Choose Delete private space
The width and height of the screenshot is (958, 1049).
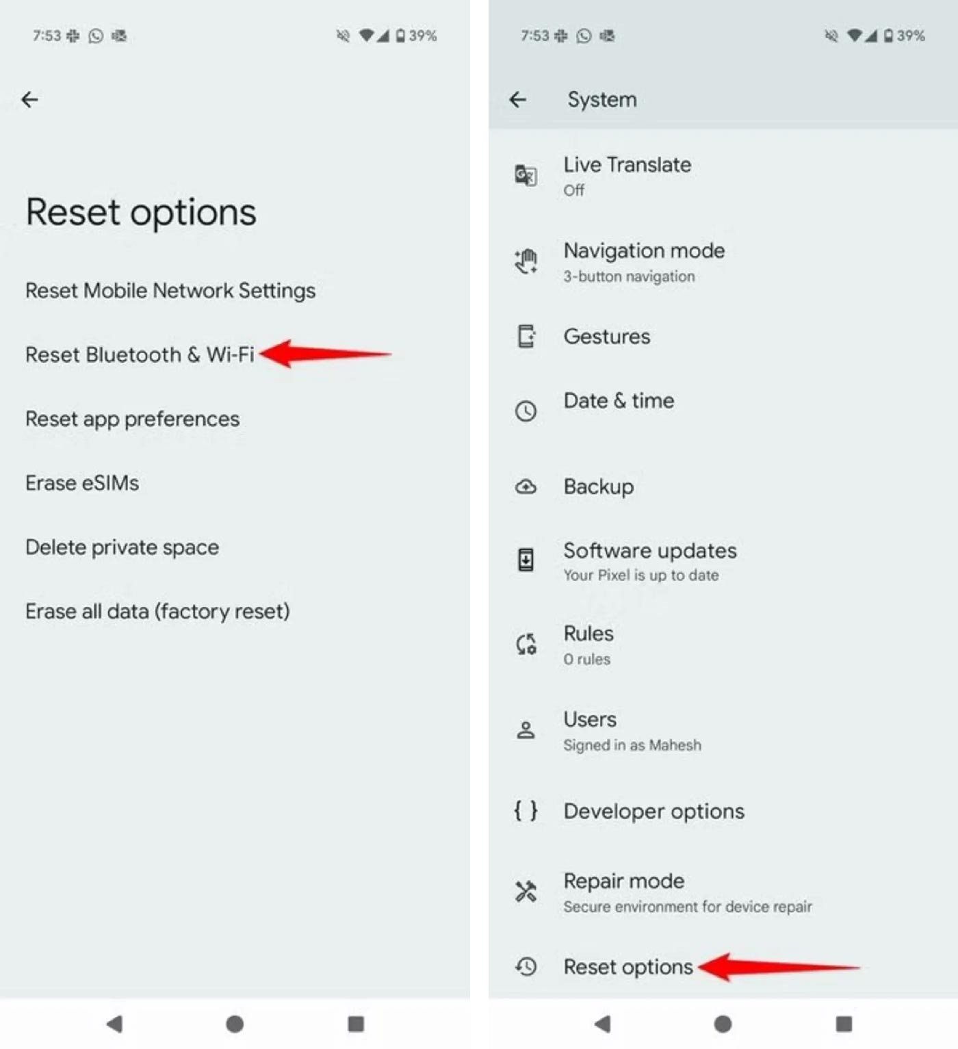tap(122, 547)
